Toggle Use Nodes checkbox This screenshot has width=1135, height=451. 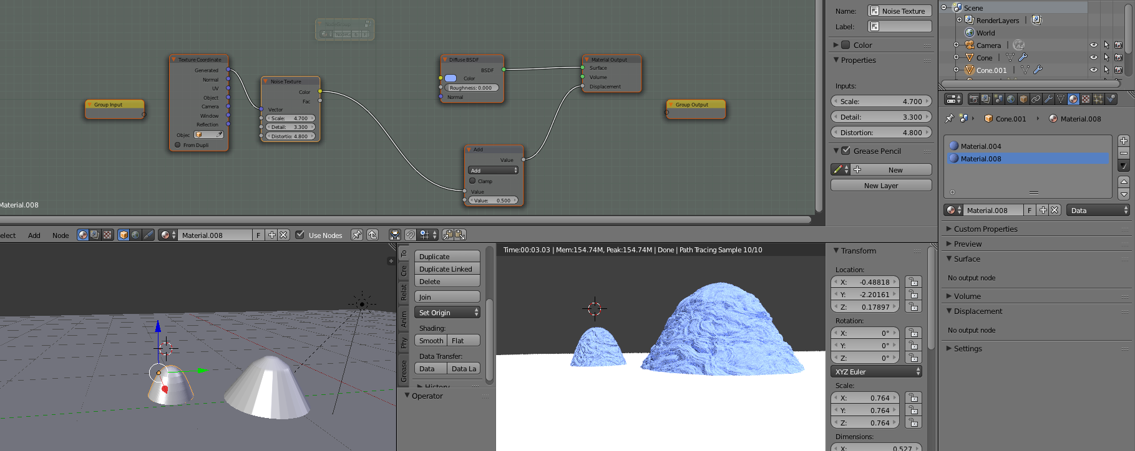click(300, 235)
